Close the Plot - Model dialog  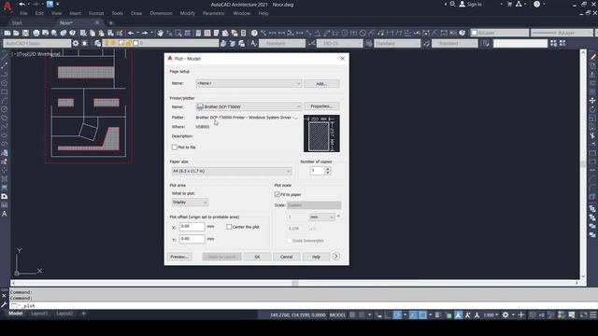(343, 58)
